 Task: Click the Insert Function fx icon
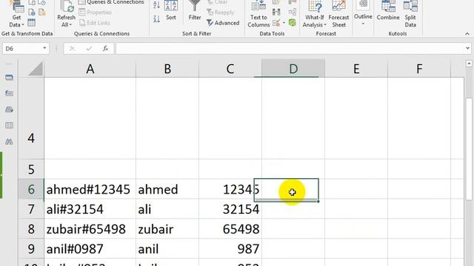pos(105,49)
